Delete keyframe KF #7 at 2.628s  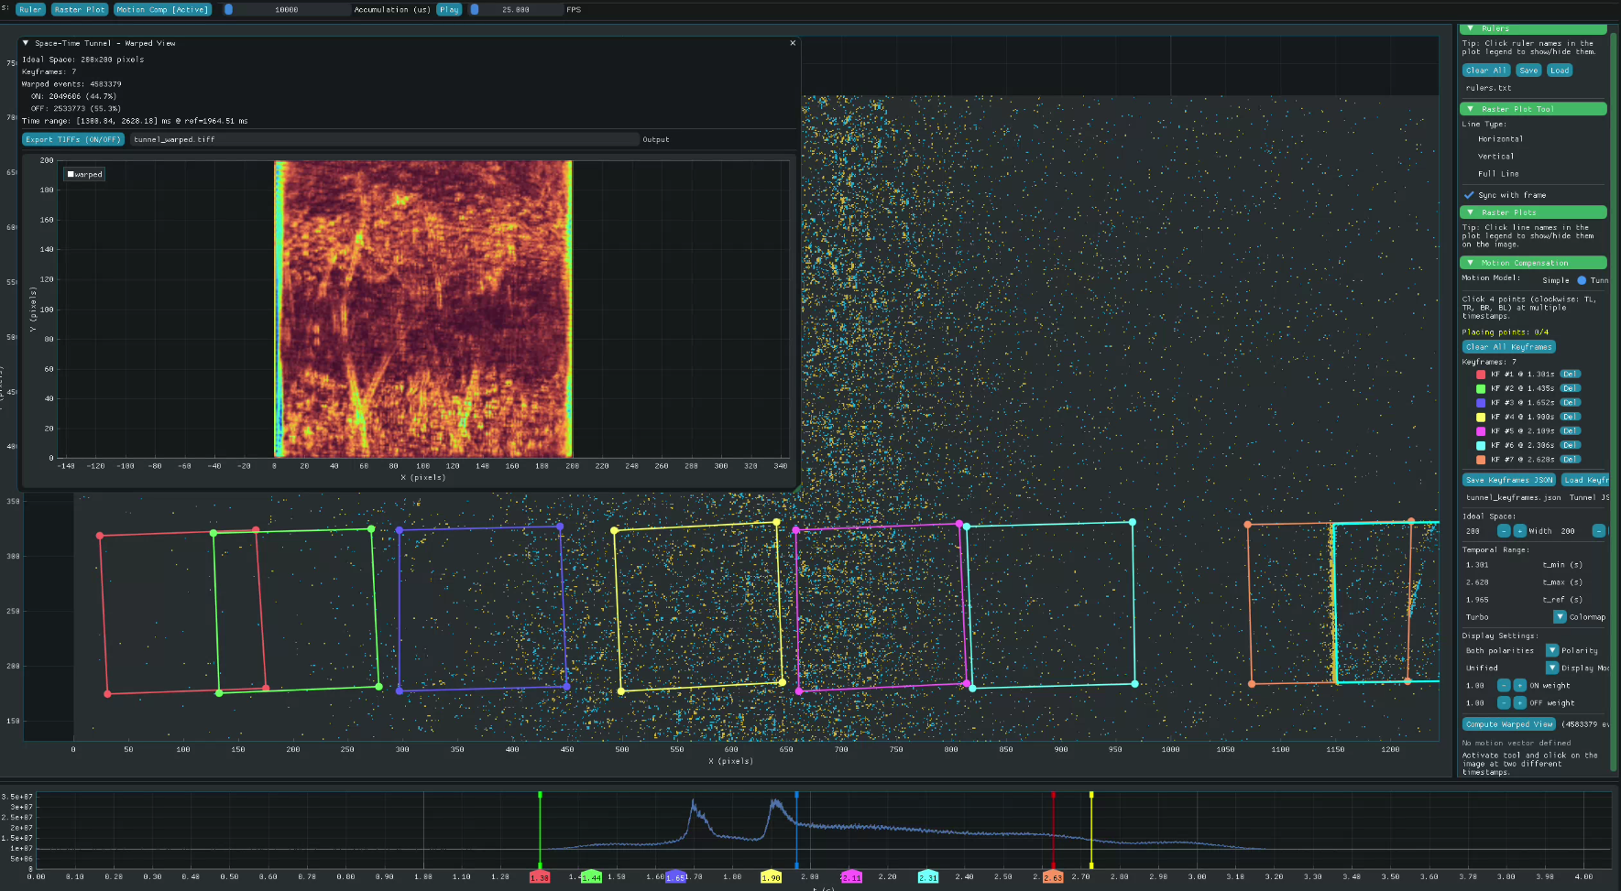coord(1570,460)
